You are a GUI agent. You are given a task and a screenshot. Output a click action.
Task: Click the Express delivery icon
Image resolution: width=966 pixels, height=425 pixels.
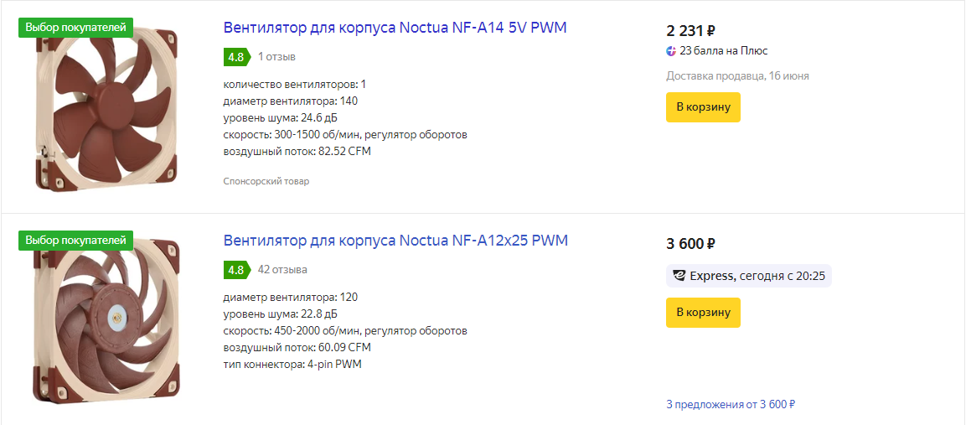679,276
